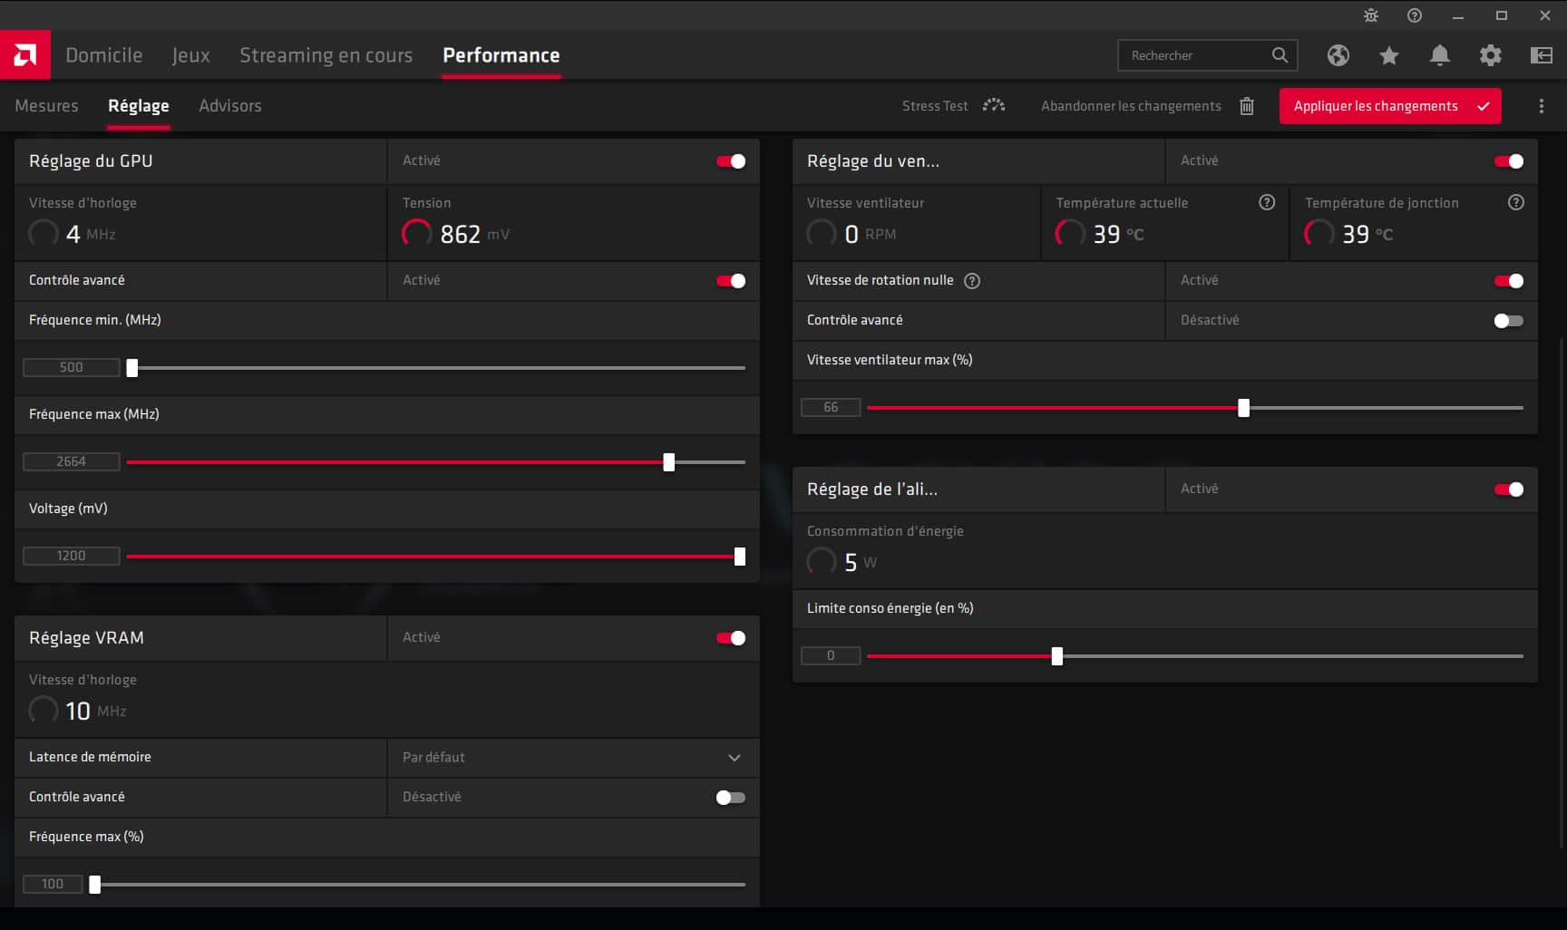
Task: Toggle the sidebar panel icon
Action: click(x=1541, y=55)
